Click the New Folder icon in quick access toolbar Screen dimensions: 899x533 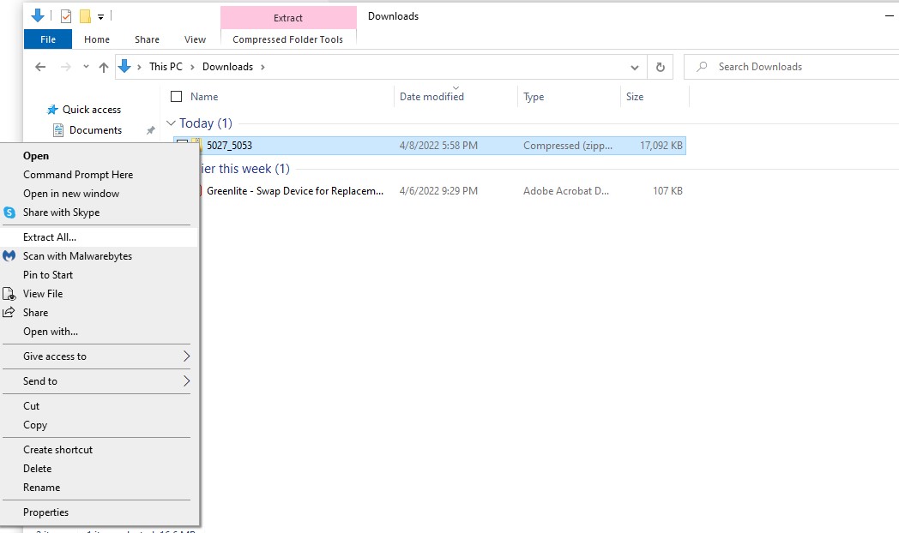point(85,16)
